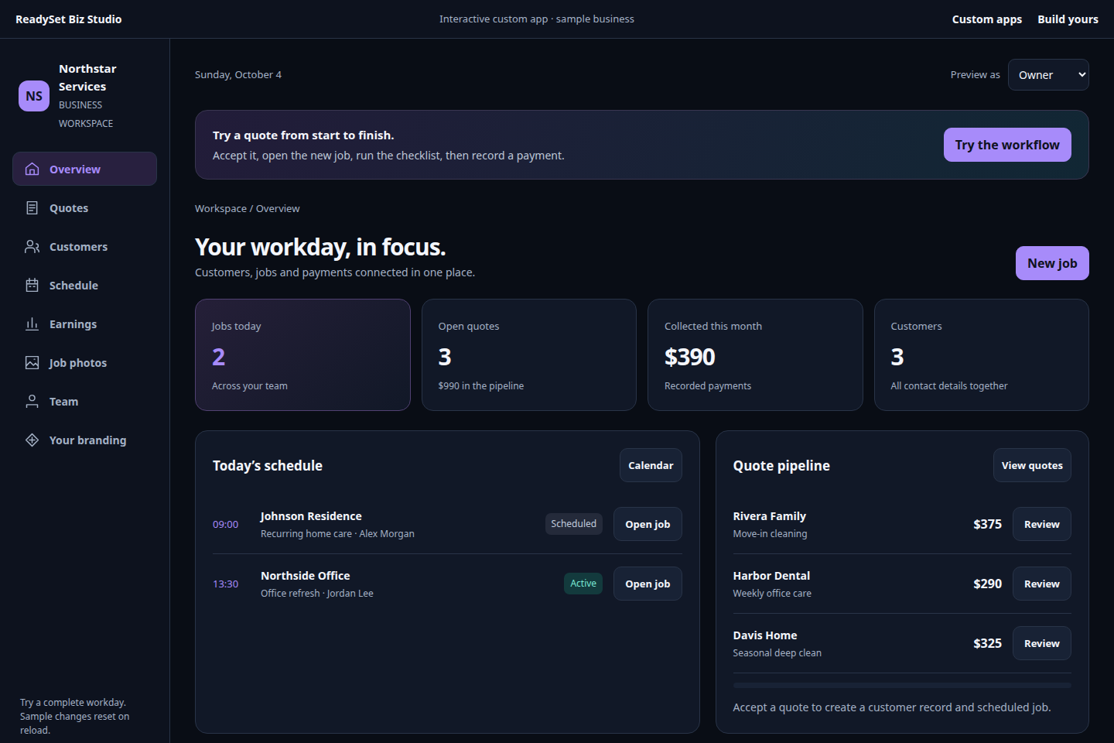The width and height of the screenshot is (1114, 743).
Task: Click the Job photos image icon
Action: pos(32,362)
